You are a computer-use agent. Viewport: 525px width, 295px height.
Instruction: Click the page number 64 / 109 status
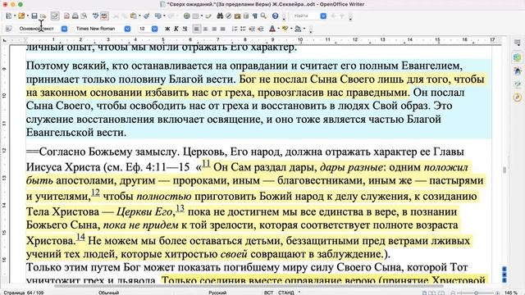(24, 293)
